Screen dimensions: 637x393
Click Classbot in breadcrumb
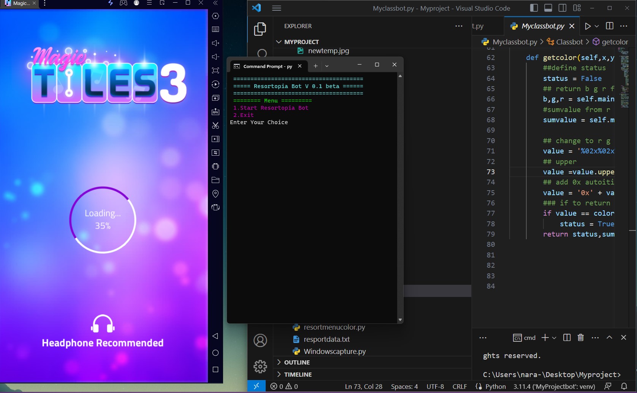[x=565, y=42]
